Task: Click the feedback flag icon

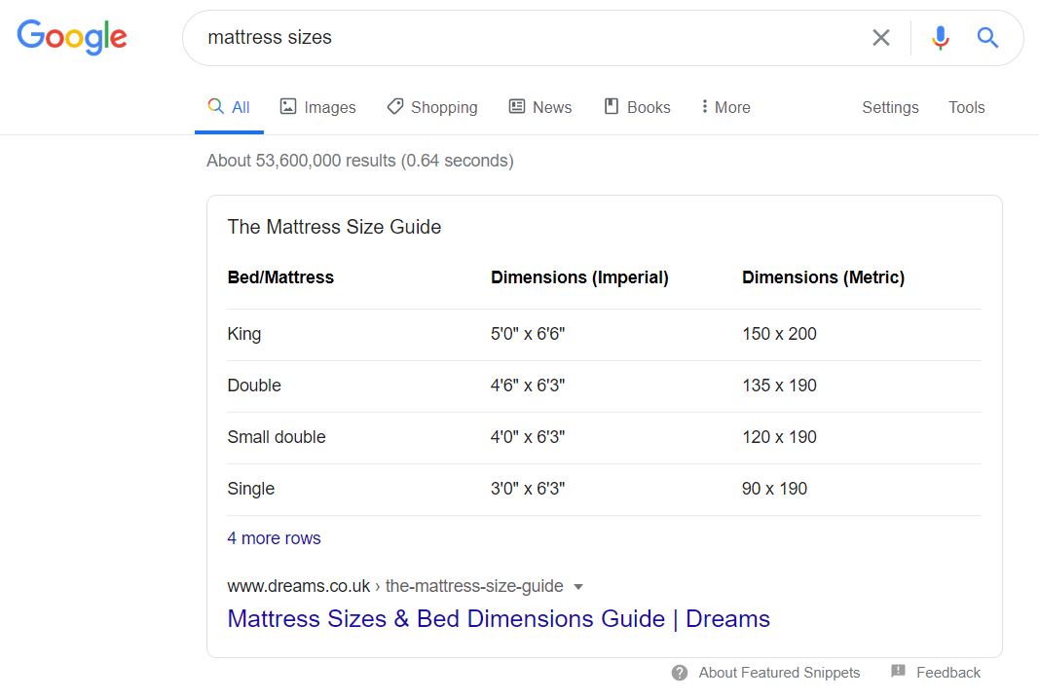Action: click(x=898, y=672)
